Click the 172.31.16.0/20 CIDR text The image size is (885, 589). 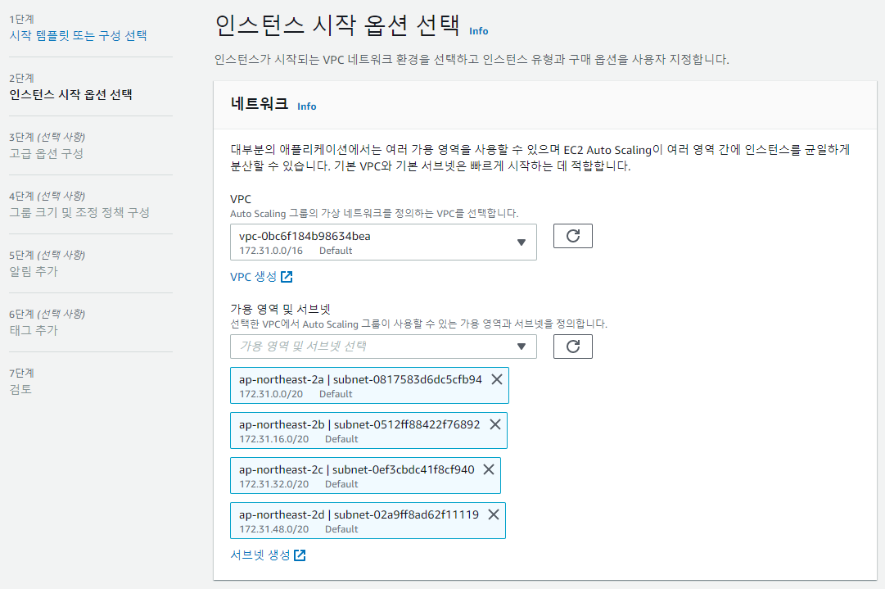coord(273,439)
